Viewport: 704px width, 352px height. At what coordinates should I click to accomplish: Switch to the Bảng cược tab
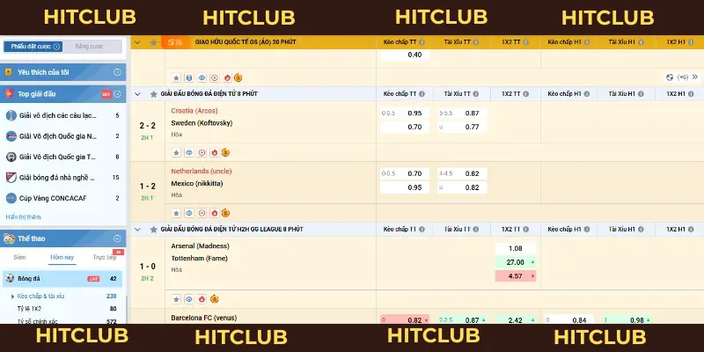[x=90, y=47]
